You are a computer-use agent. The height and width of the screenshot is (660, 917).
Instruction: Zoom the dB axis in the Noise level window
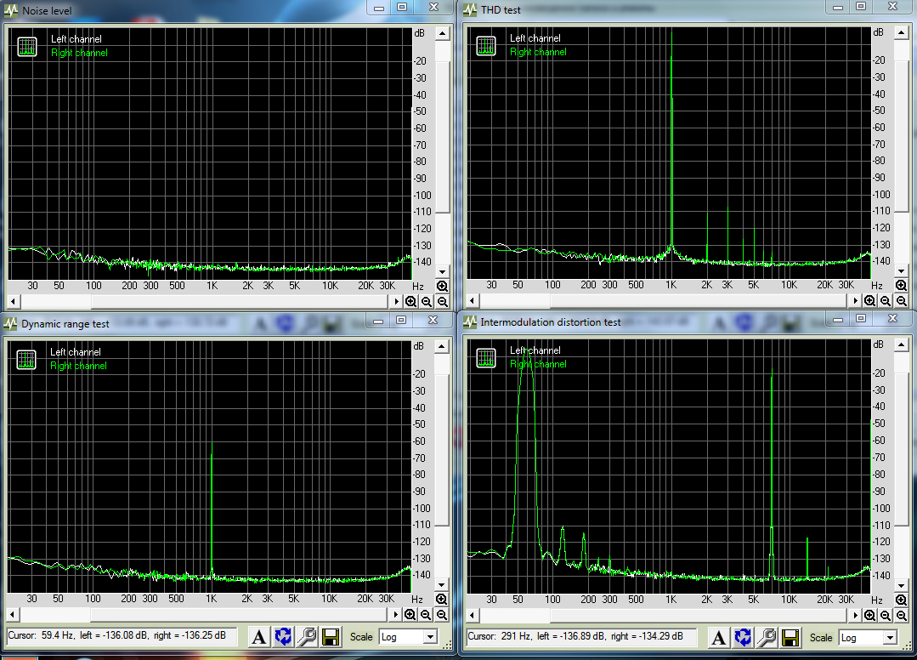(x=442, y=286)
